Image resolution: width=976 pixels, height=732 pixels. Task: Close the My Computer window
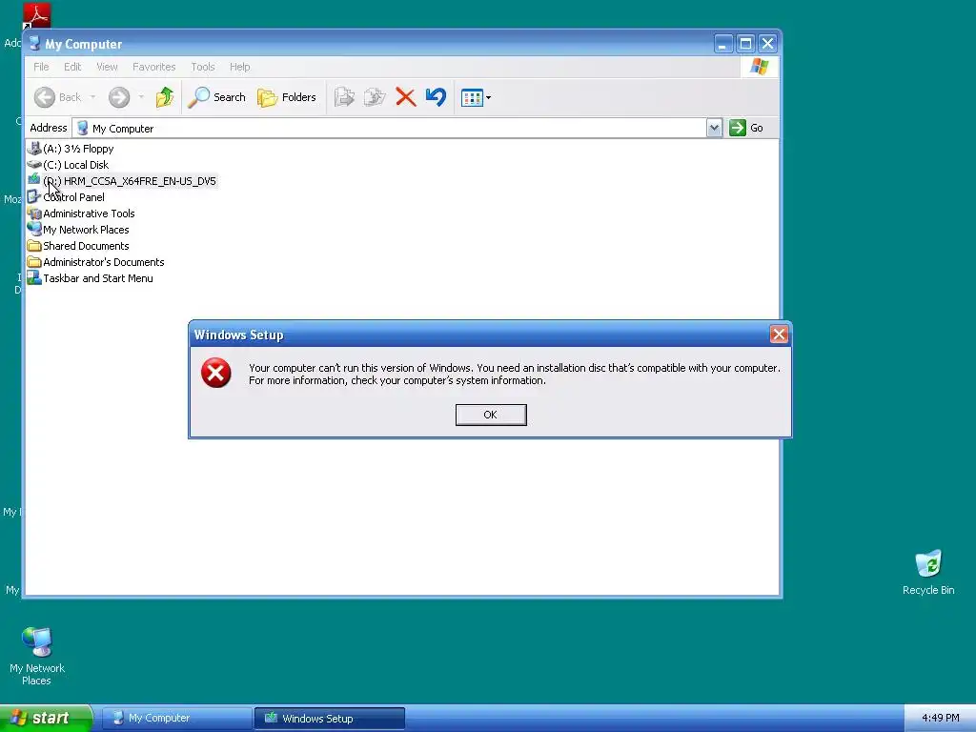pos(767,44)
